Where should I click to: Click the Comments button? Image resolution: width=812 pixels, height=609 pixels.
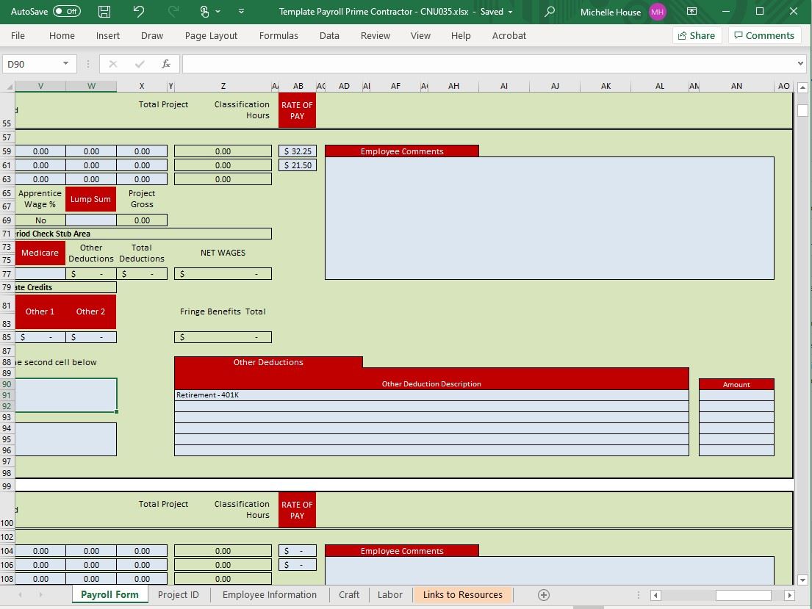(x=764, y=35)
